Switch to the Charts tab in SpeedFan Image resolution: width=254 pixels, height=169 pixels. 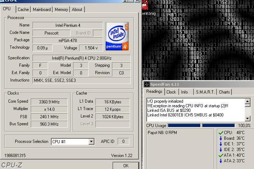tap(224, 92)
